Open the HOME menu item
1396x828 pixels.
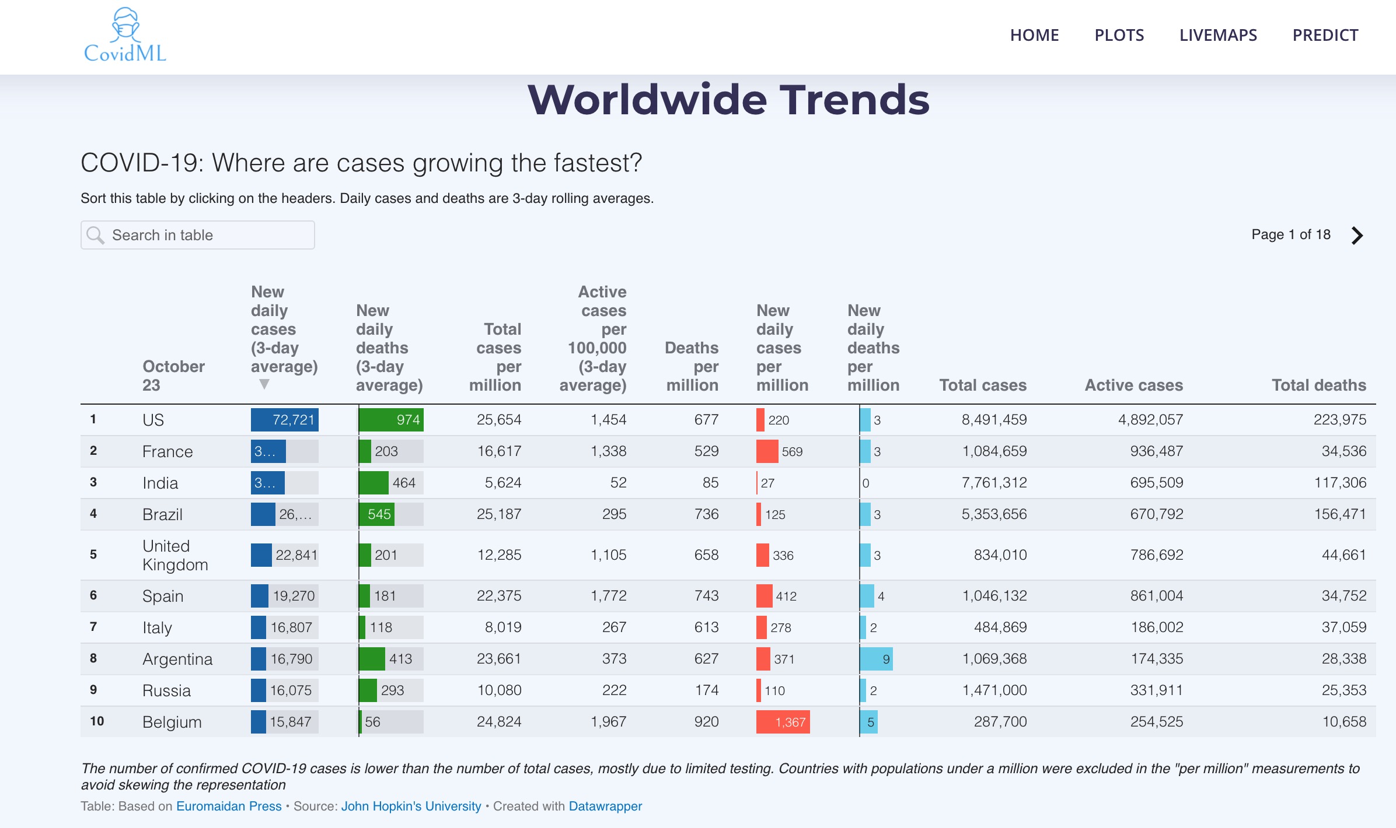(x=1034, y=35)
